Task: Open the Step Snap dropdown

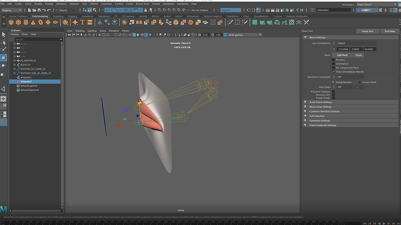Action: click(344, 87)
